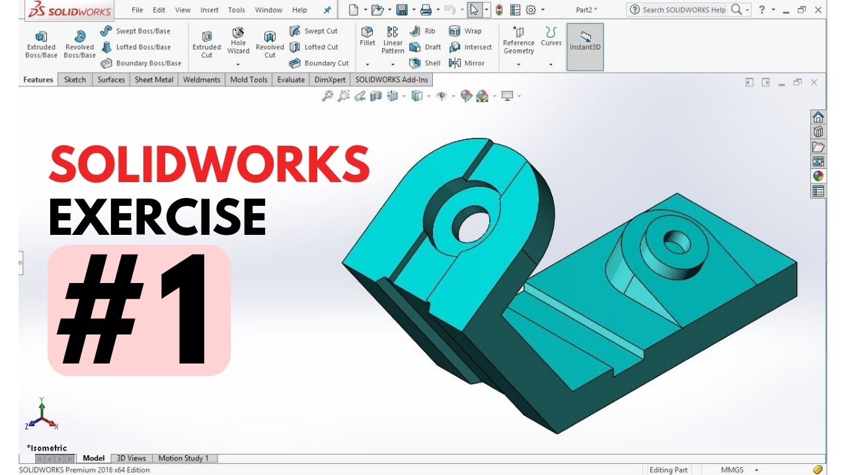Choose Boundary Boss/Base feature
846x475 pixels.
click(x=141, y=63)
